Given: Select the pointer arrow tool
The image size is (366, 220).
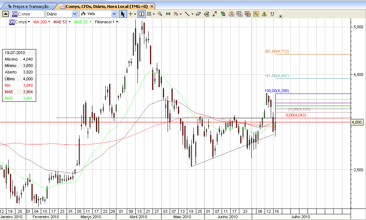Looking at the screenshot, I should [x=123, y=14].
